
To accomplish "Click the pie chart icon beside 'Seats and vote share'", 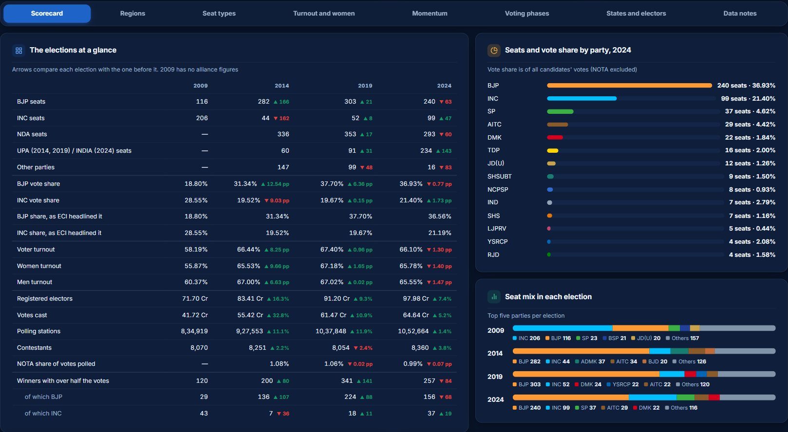I will point(494,50).
